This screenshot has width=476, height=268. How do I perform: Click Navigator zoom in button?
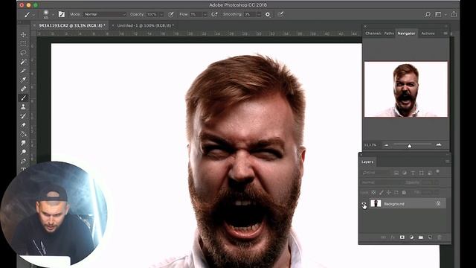pyautogui.click(x=439, y=145)
